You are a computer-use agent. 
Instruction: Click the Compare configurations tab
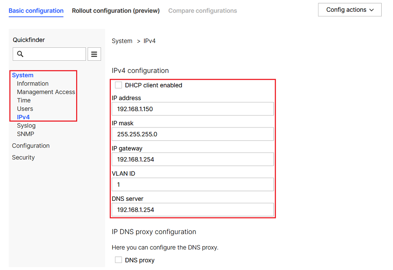point(202,10)
